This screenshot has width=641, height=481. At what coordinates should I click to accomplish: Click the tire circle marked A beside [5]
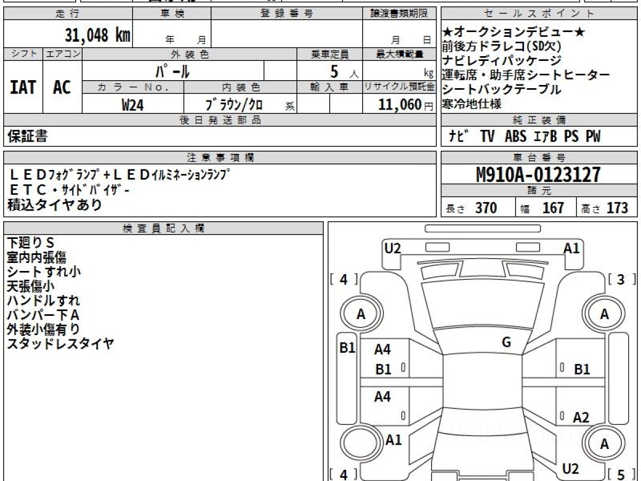tap(604, 444)
